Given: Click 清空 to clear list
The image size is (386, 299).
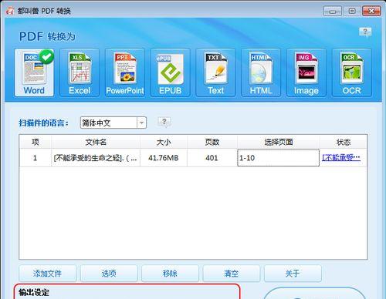Looking at the screenshot, I should [x=231, y=274].
